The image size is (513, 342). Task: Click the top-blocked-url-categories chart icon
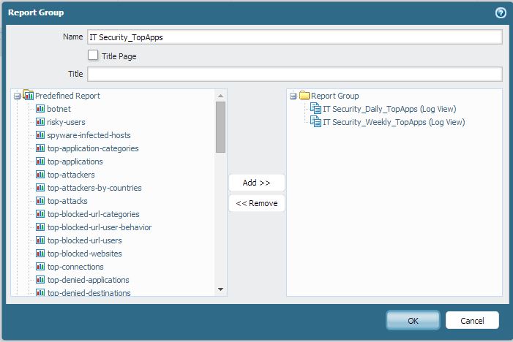(x=40, y=214)
